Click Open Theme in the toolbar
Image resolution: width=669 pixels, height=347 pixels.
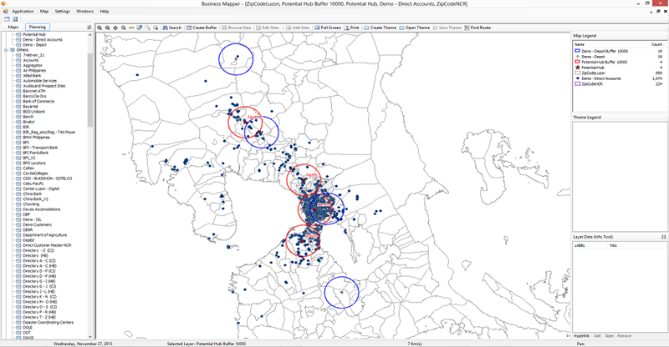414,28
